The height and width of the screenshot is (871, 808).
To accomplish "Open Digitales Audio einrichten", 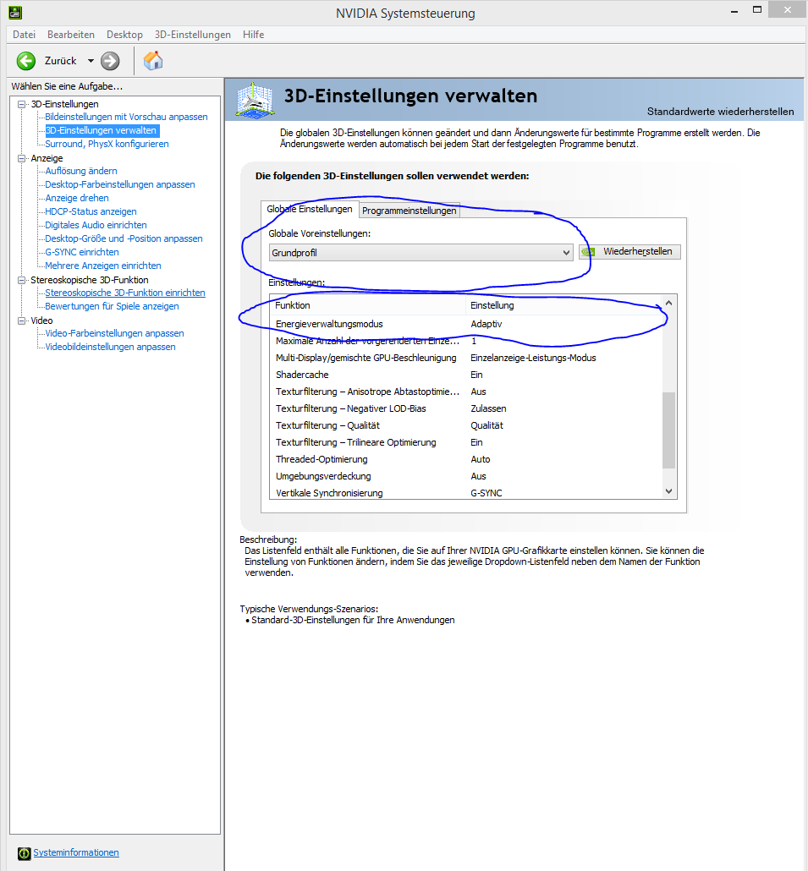I will pyautogui.click(x=96, y=225).
